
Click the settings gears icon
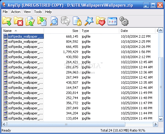[124, 21]
